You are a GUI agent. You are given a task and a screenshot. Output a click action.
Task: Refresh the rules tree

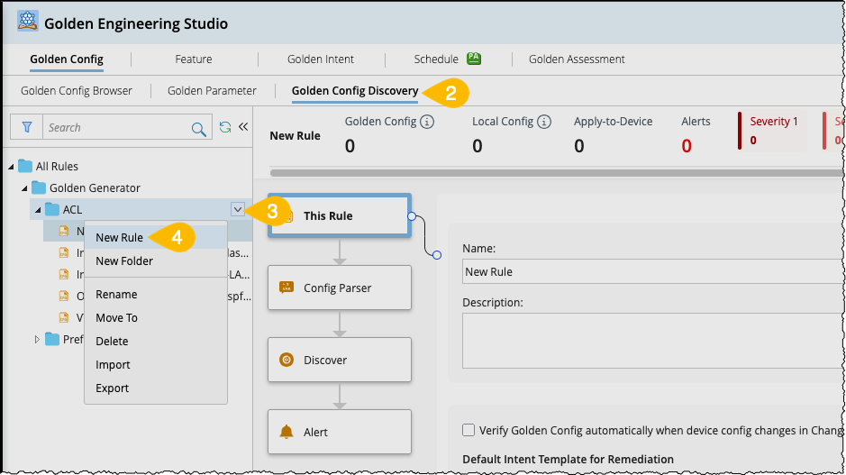pyautogui.click(x=225, y=128)
